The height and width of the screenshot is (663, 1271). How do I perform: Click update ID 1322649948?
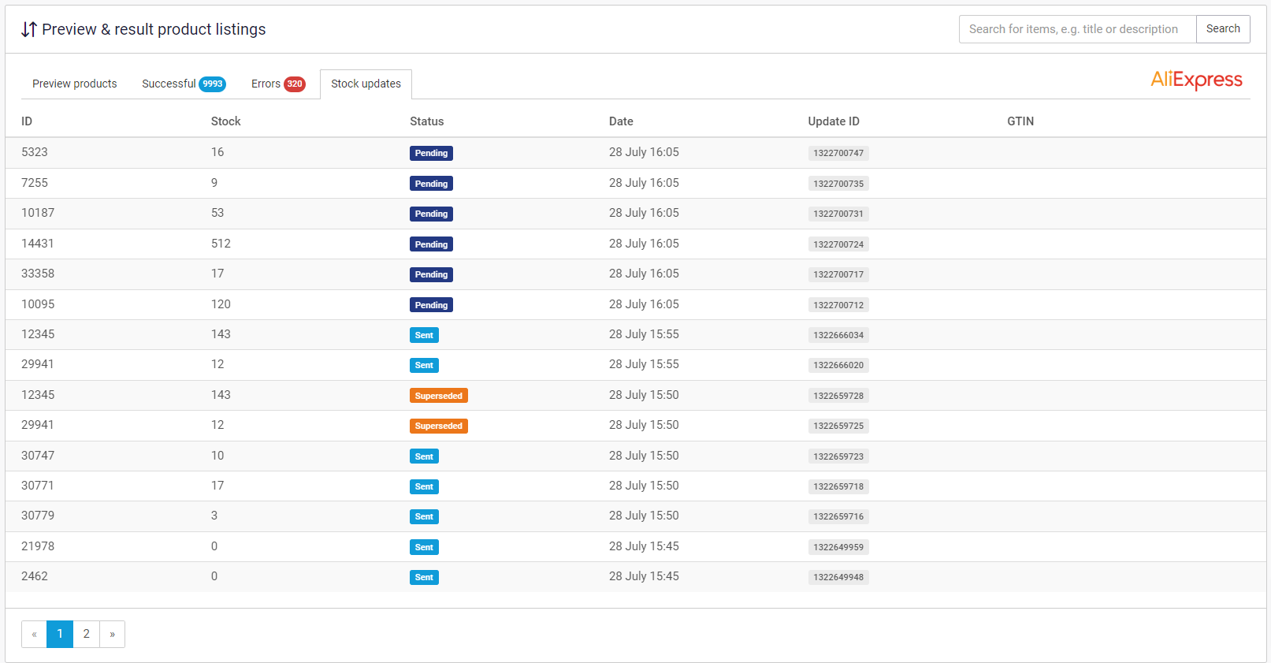pos(838,577)
